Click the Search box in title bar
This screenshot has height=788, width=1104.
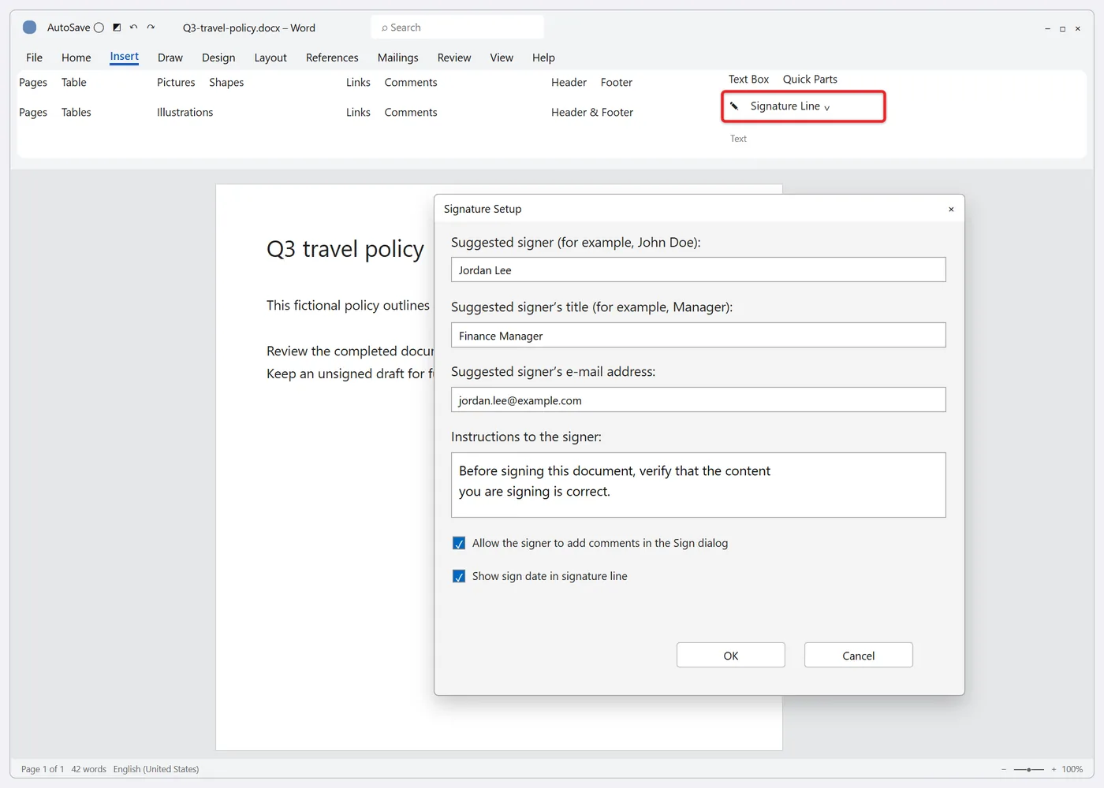point(457,28)
